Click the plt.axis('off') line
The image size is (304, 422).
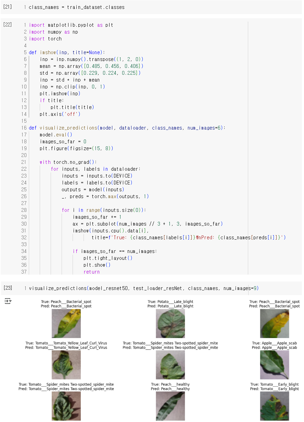tap(60, 114)
